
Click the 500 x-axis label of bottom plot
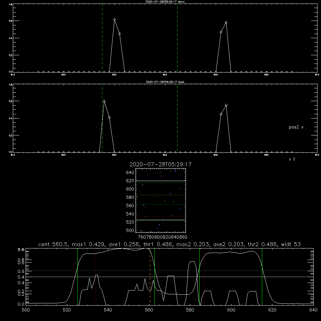click(x=26, y=310)
